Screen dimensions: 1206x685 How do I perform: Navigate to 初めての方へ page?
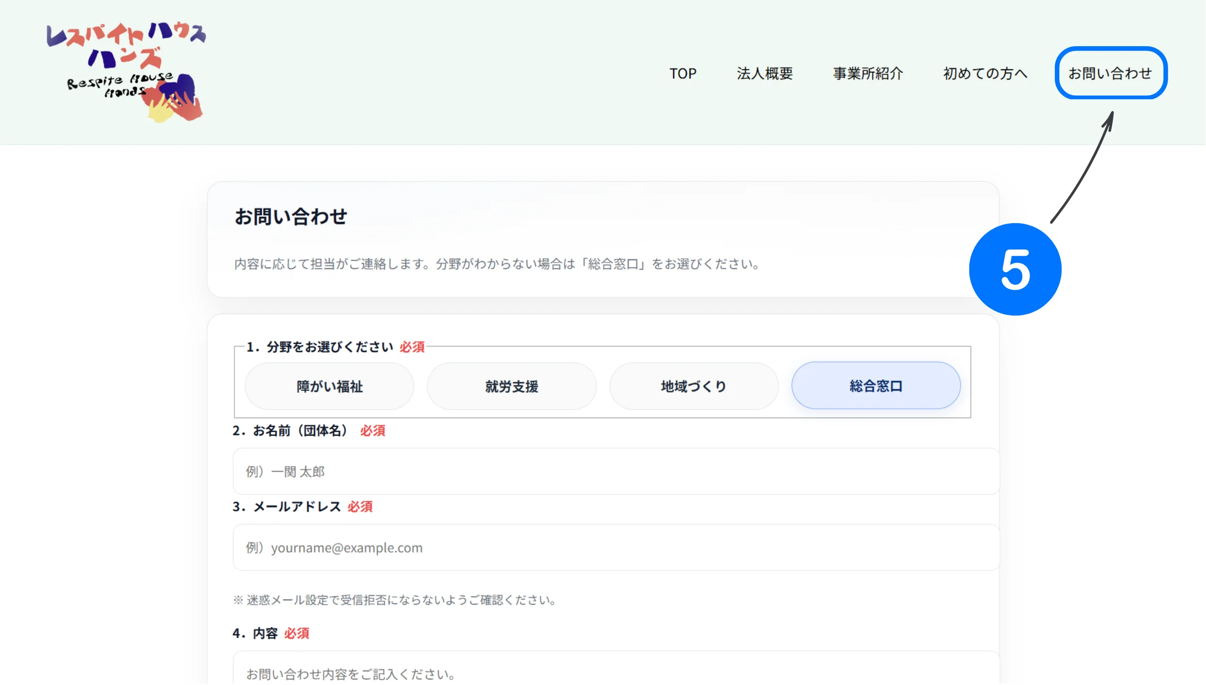[984, 73]
